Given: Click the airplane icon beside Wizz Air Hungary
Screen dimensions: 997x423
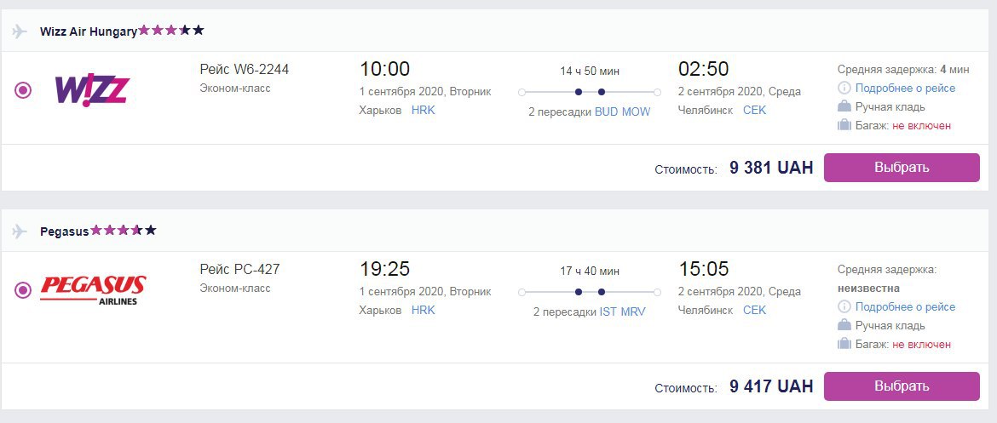Looking at the screenshot, I should pos(20,31).
